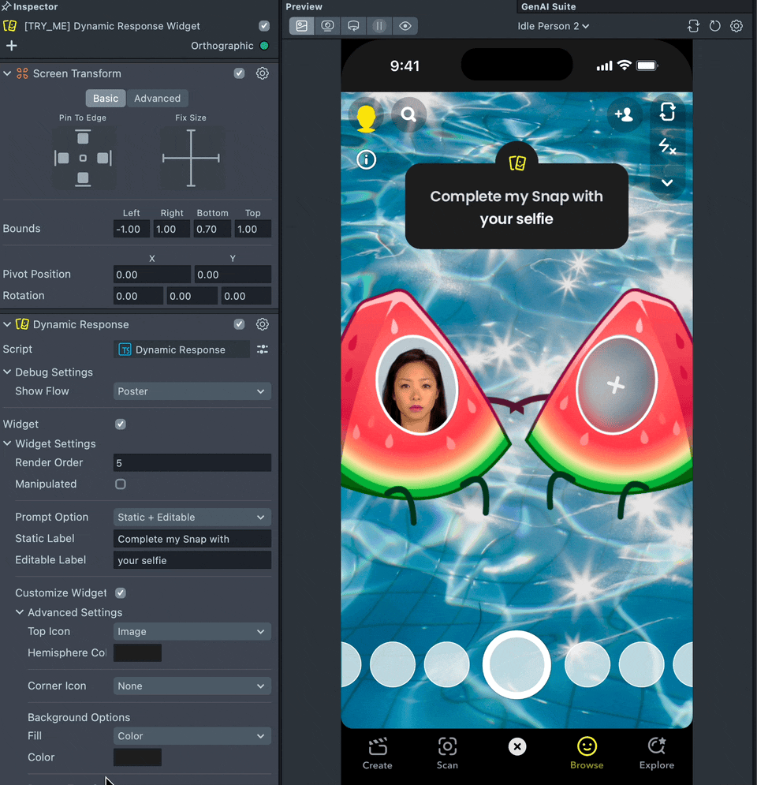Click the preview panel settings gear icon
757x785 pixels.
(736, 26)
